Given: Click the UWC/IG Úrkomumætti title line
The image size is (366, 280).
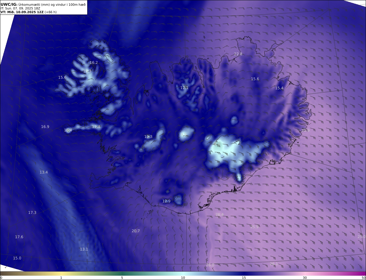Looking at the screenshot, I should coord(43,5).
